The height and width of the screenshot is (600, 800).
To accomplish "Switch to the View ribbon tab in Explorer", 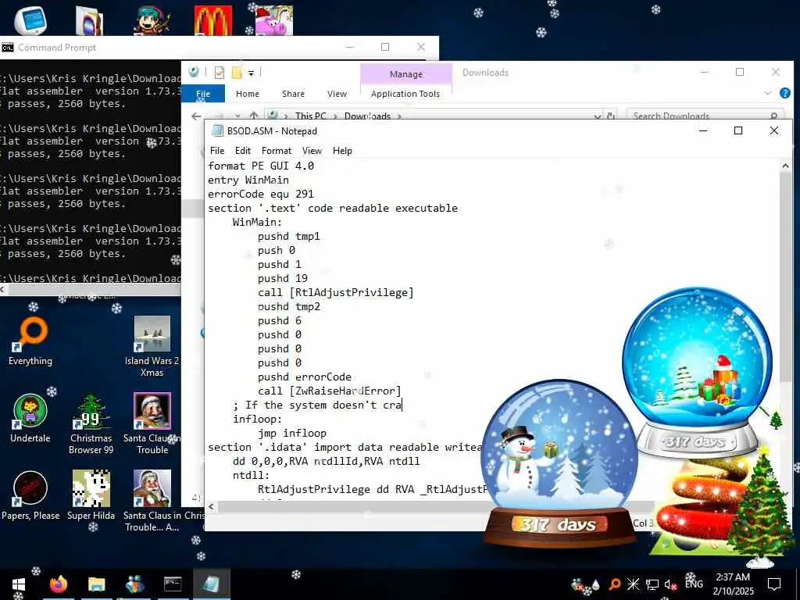I will 337,94.
